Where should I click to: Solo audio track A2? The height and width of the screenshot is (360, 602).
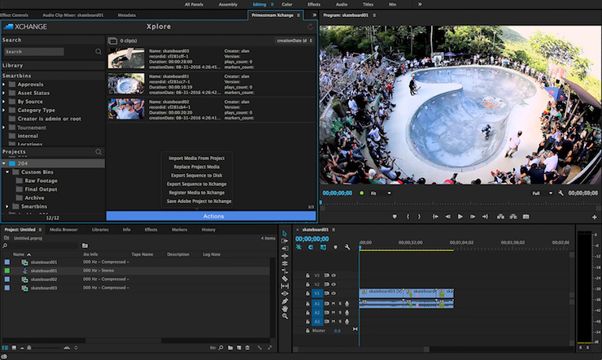pos(340,312)
